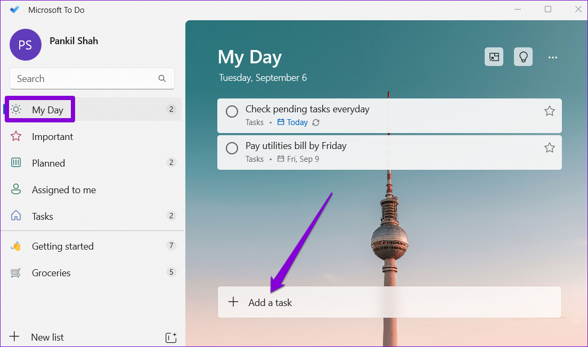Open Assigned to me person icon
This screenshot has width=588, height=347.
(16, 189)
